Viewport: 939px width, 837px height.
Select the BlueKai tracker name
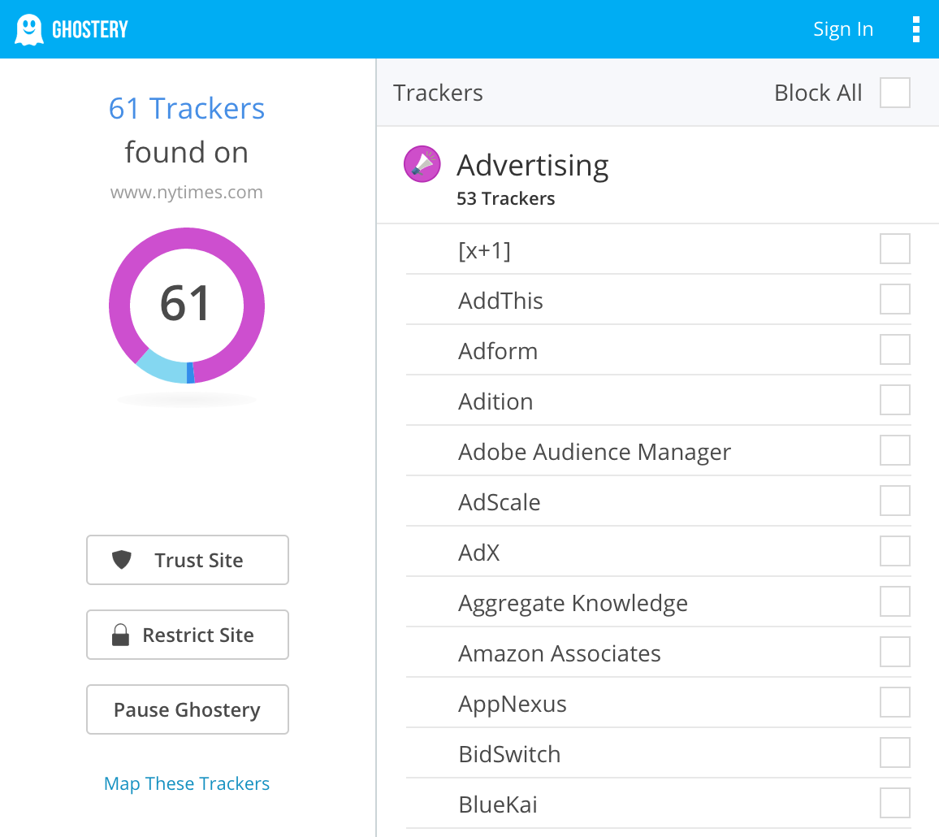pyautogui.click(x=498, y=804)
